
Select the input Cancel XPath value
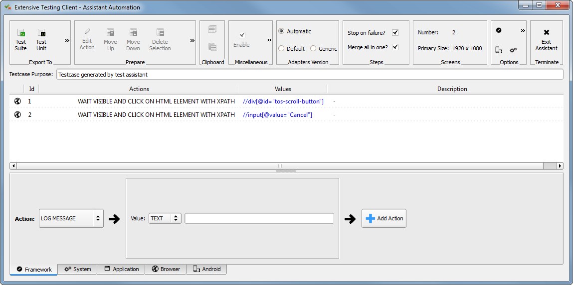[x=277, y=115]
